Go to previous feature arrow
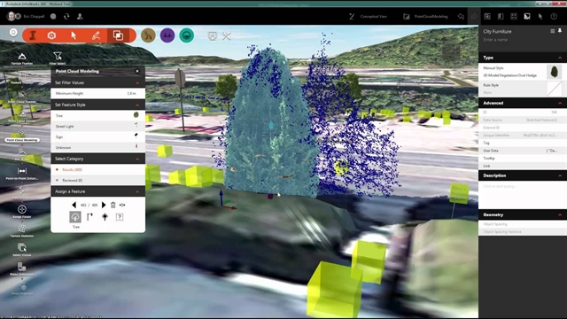Viewport: 567px width, 319px height. (x=74, y=205)
